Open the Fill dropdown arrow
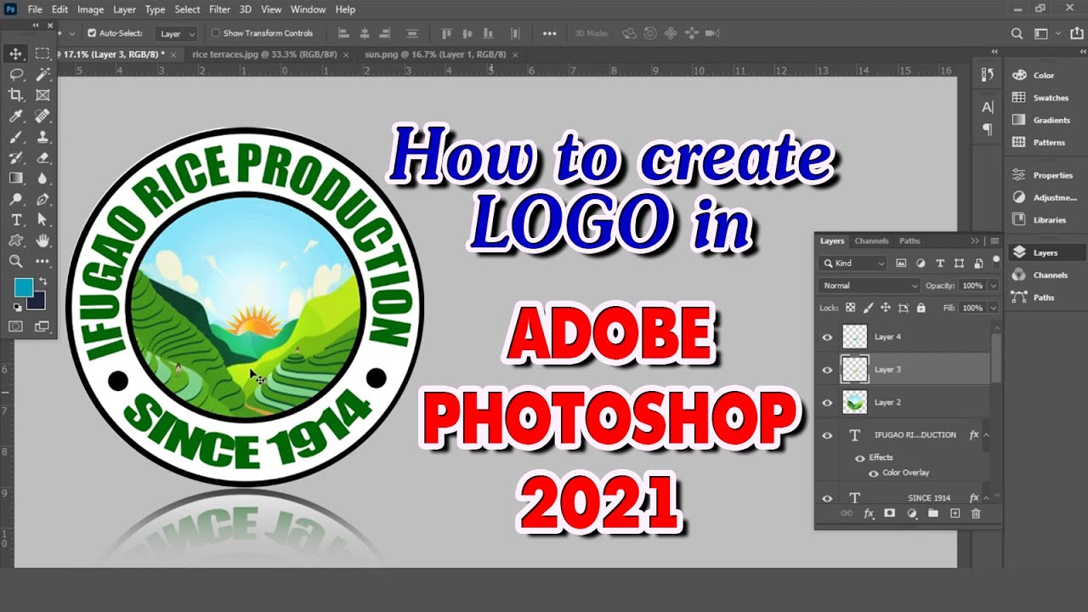 tap(994, 308)
